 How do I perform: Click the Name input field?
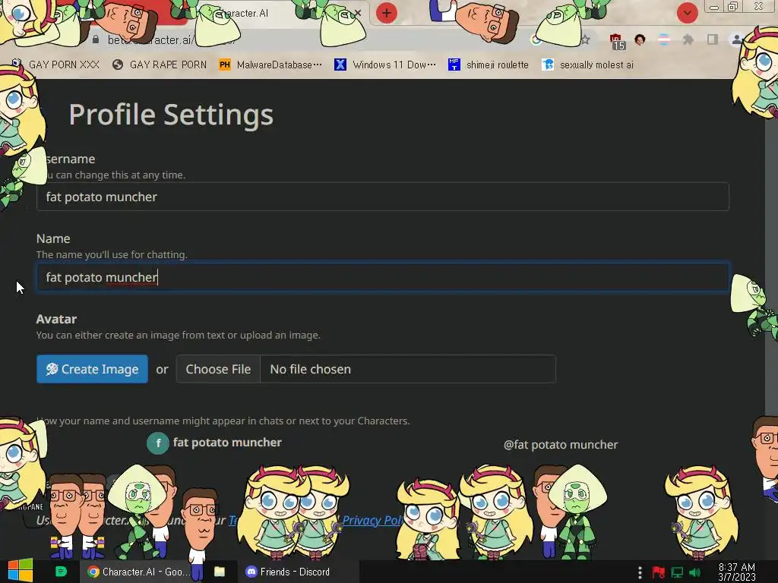[383, 277]
